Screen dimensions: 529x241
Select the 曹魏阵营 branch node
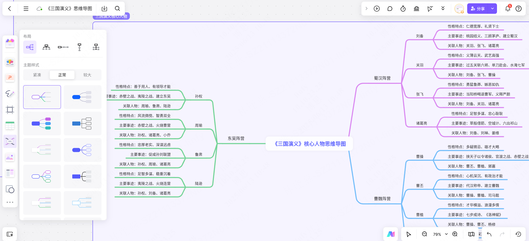click(x=382, y=199)
